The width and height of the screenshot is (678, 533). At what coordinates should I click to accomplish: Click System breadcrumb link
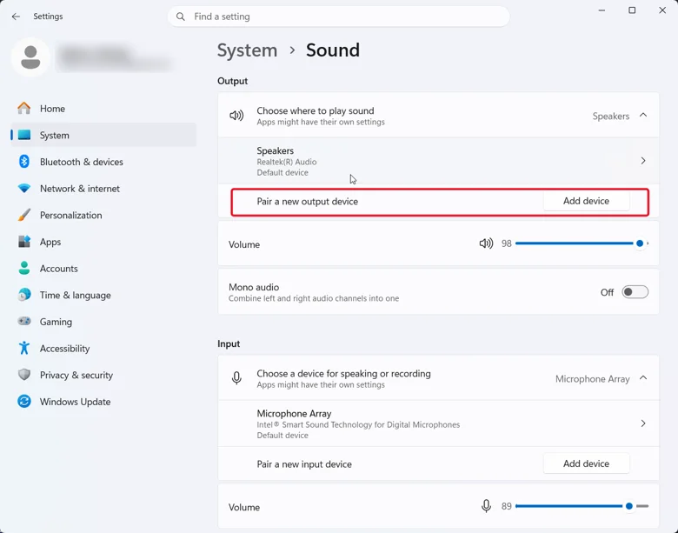(x=247, y=50)
